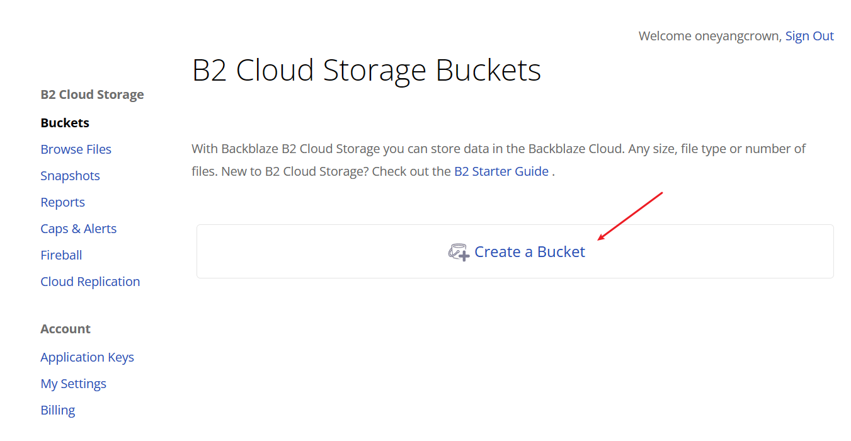
Task: Navigate to Caps & Alerts
Action: click(x=78, y=229)
